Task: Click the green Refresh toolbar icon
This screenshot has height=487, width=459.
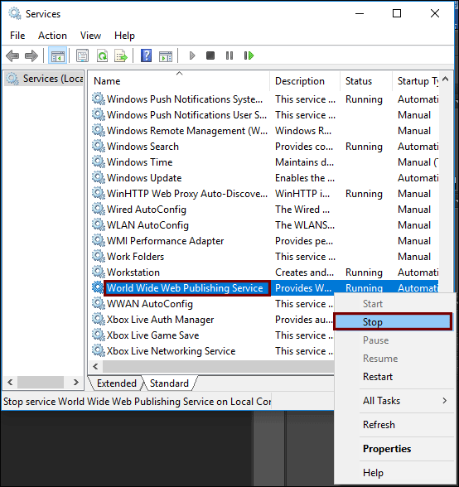Action: (102, 56)
